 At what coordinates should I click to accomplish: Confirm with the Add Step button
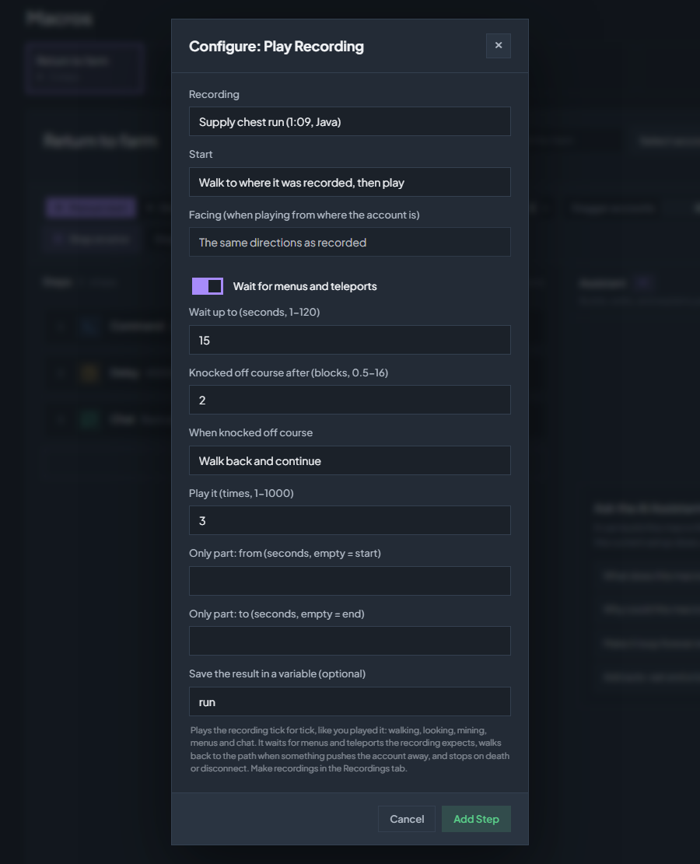476,819
